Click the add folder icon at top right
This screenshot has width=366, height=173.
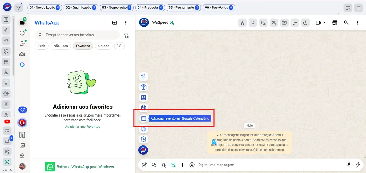(348, 8)
